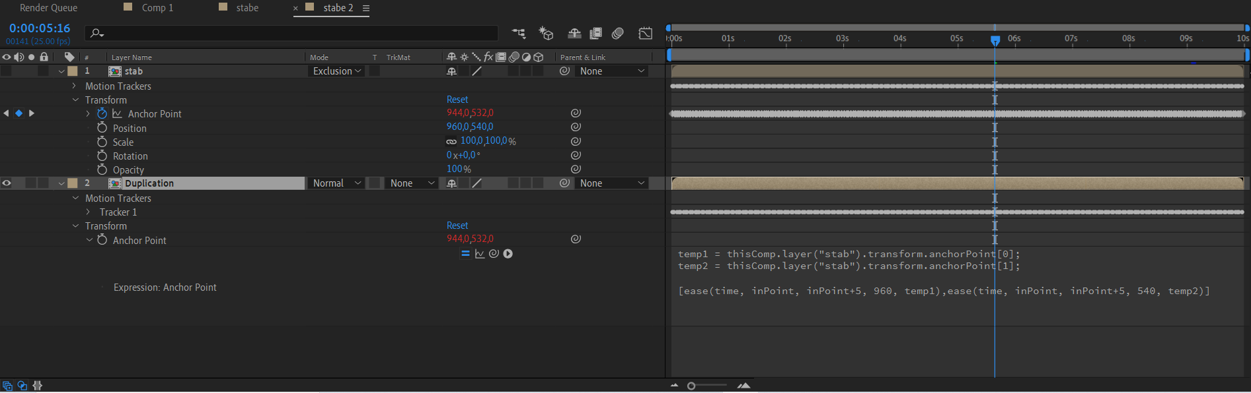Enable Frame Blending for the composition
1251x393 pixels.
(x=595, y=33)
